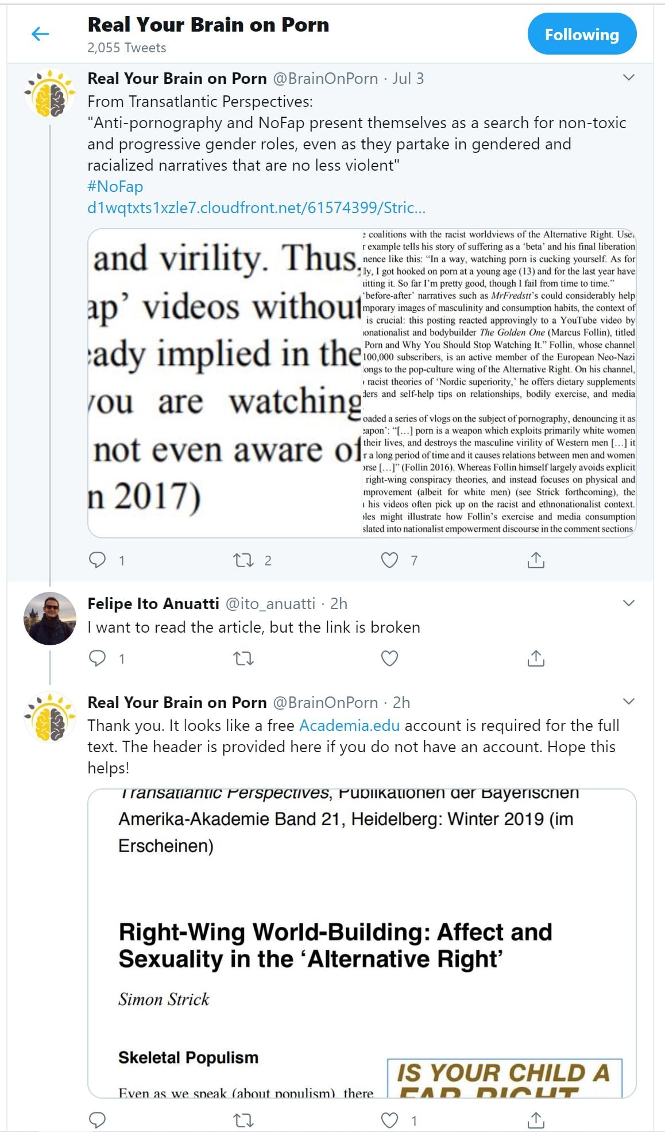This screenshot has width=665, height=1132.
Task: Retweet the Transatlantic Perspectives tweet
Action: click(x=243, y=560)
